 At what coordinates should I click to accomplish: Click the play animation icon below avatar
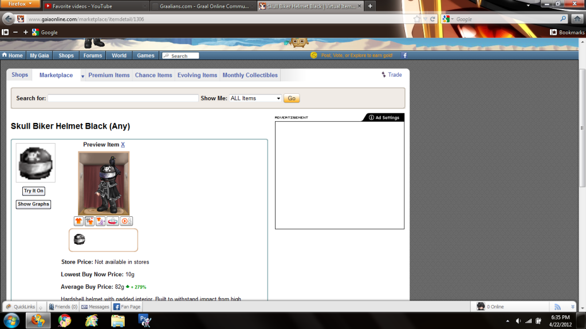[127, 221]
